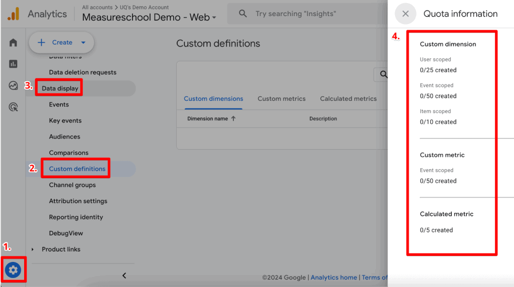
Task: Click the Custom definitions page heading
Action: [218, 44]
